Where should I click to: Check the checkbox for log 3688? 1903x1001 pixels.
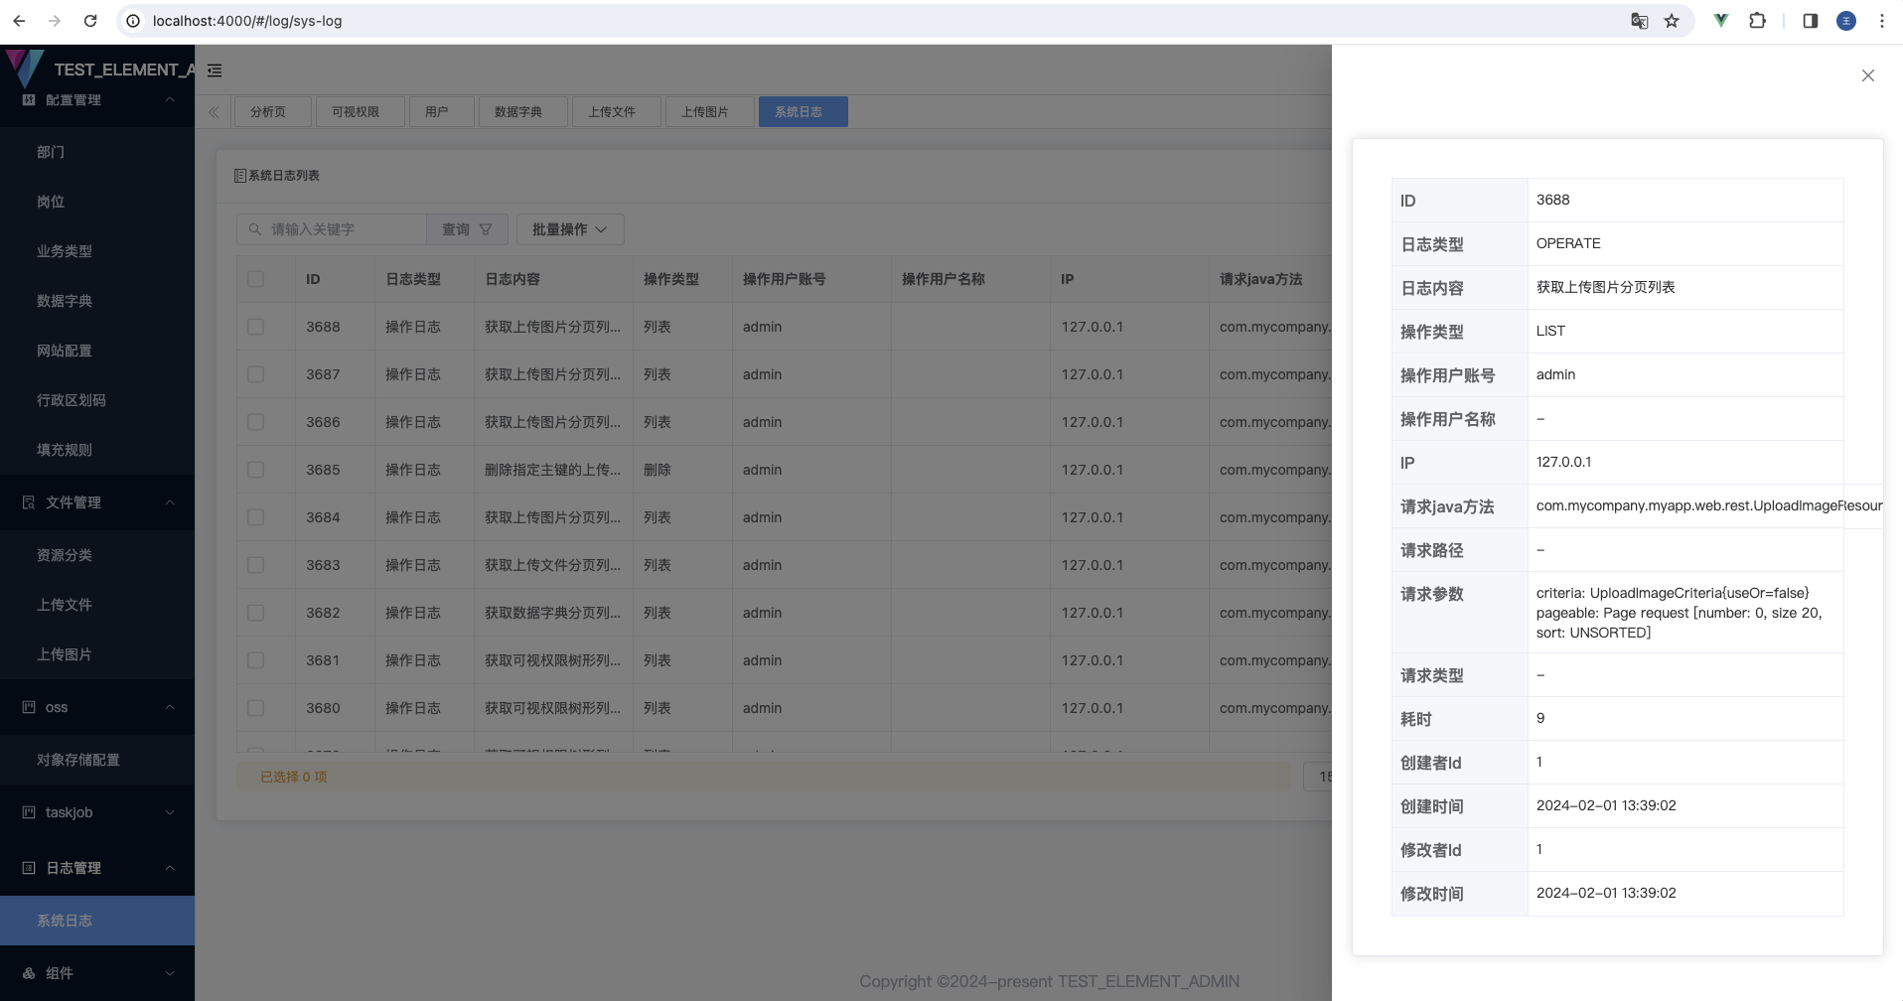tap(255, 327)
